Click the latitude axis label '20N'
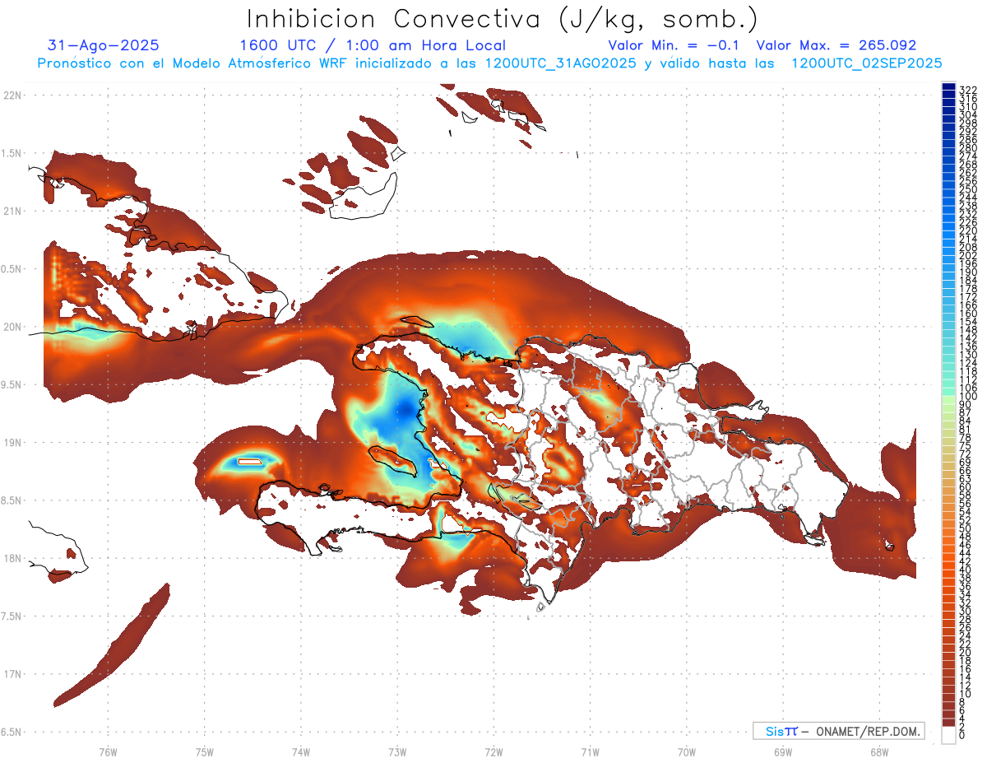 (12, 327)
